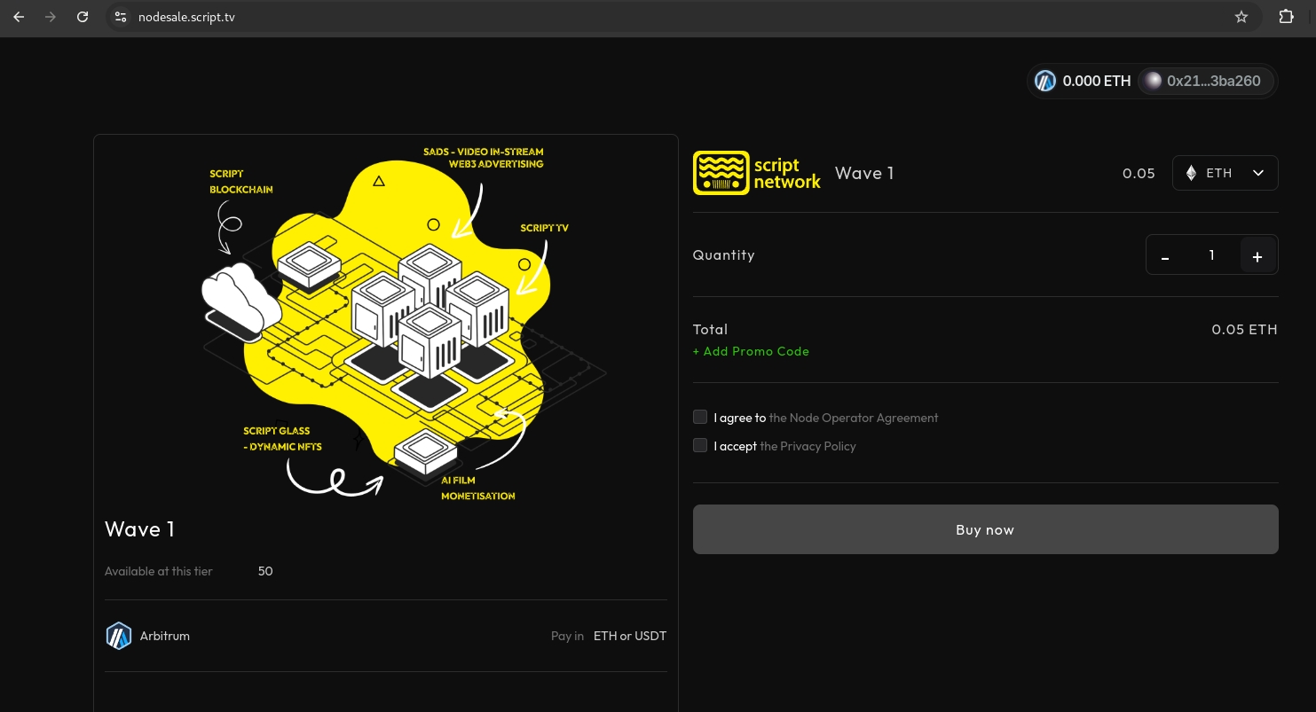
Task: Click the wallet avatar next to 0x21...3ba260
Action: [x=1153, y=81]
